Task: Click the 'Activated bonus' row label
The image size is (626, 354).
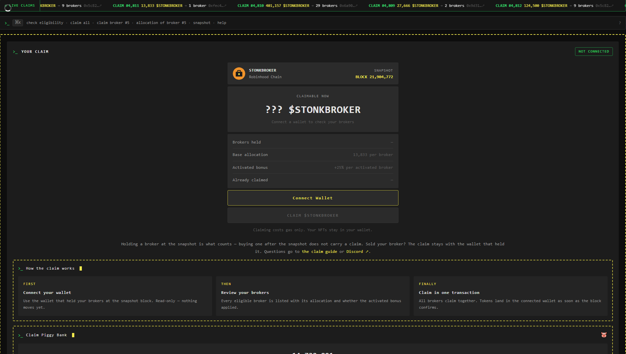Action: pos(250,167)
